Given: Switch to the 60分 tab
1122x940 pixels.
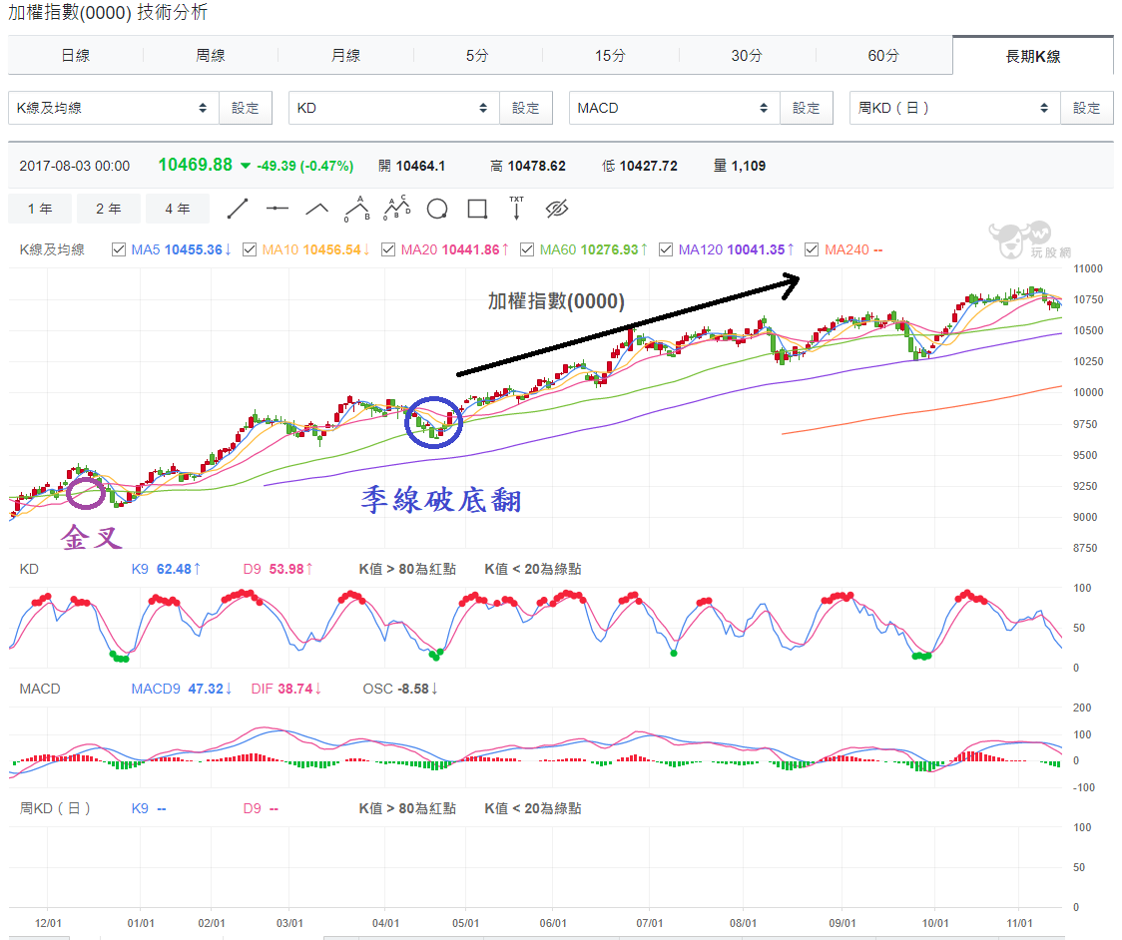Looking at the screenshot, I should pos(883,56).
